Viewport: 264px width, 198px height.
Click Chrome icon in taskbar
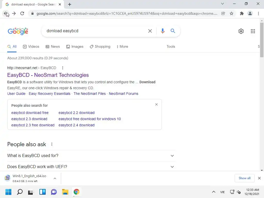pos(76,192)
